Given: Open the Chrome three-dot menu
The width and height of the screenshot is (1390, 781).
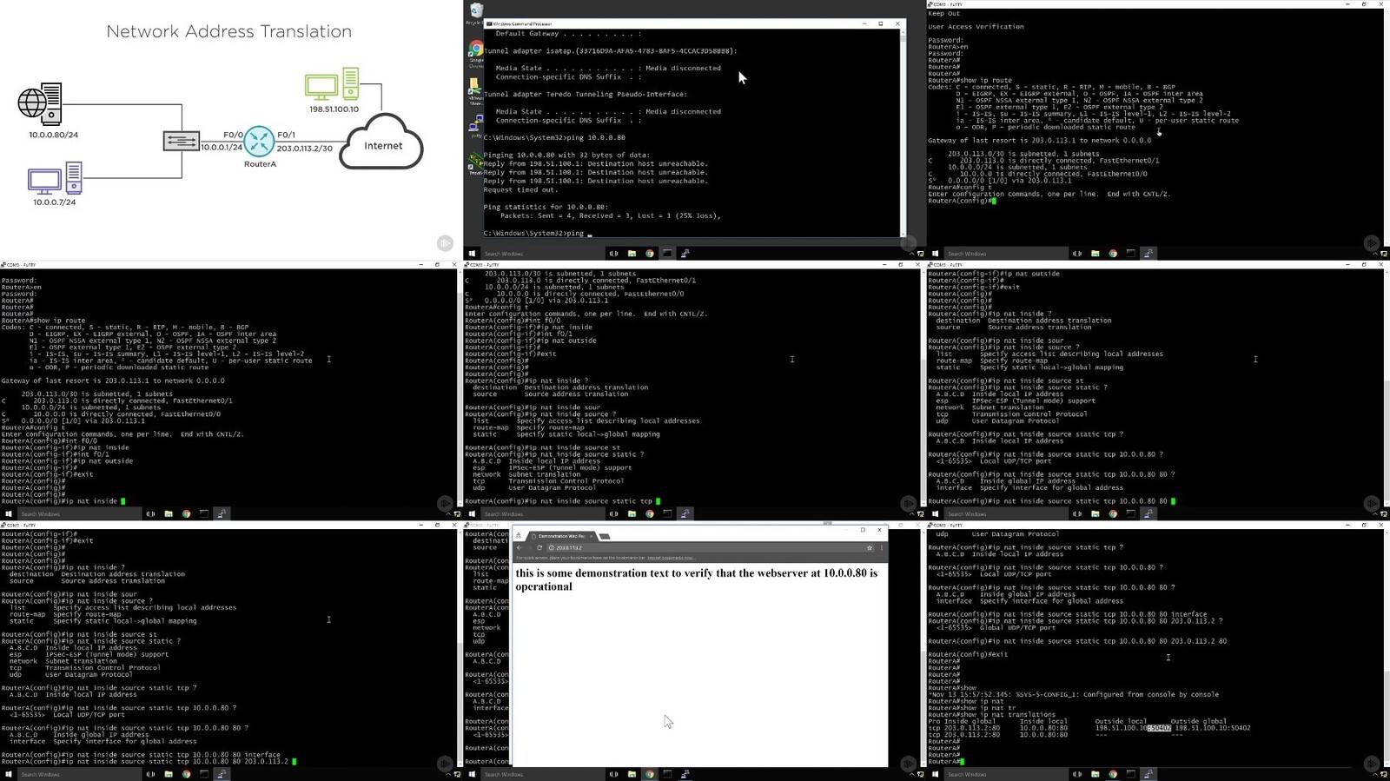Looking at the screenshot, I should 882,547.
